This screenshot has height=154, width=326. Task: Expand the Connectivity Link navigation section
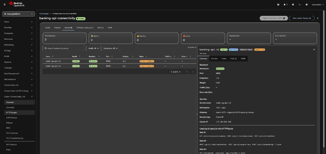pos(18,85)
